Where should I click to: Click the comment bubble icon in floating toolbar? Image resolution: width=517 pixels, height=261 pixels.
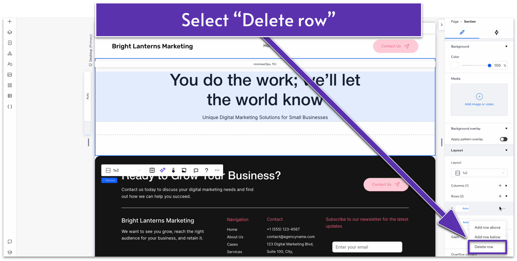tap(196, 170)
